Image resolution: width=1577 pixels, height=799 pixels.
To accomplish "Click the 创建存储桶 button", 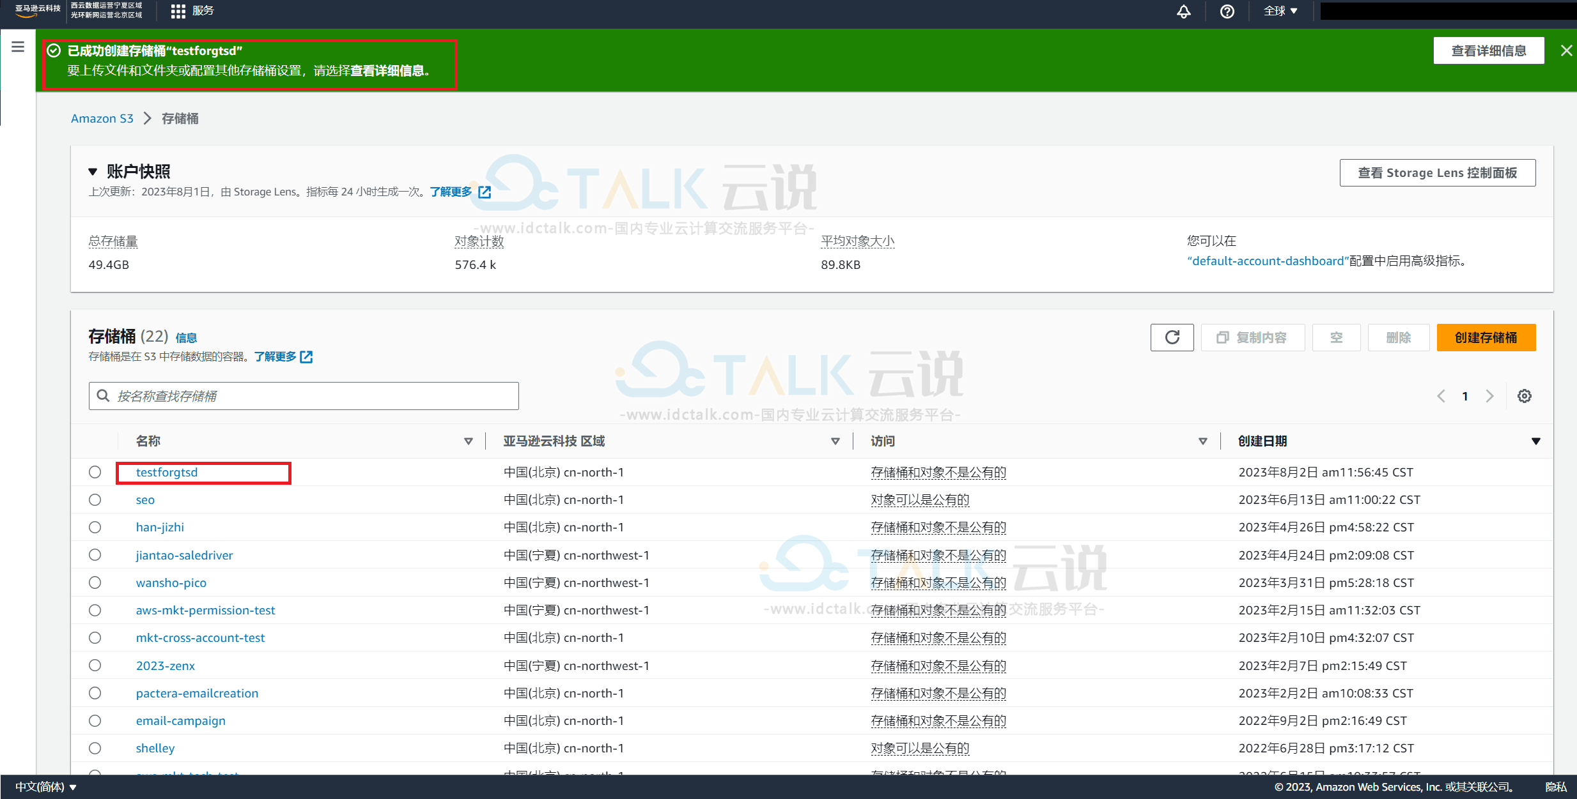I will pyautogui.click(x=1486, y=337).
